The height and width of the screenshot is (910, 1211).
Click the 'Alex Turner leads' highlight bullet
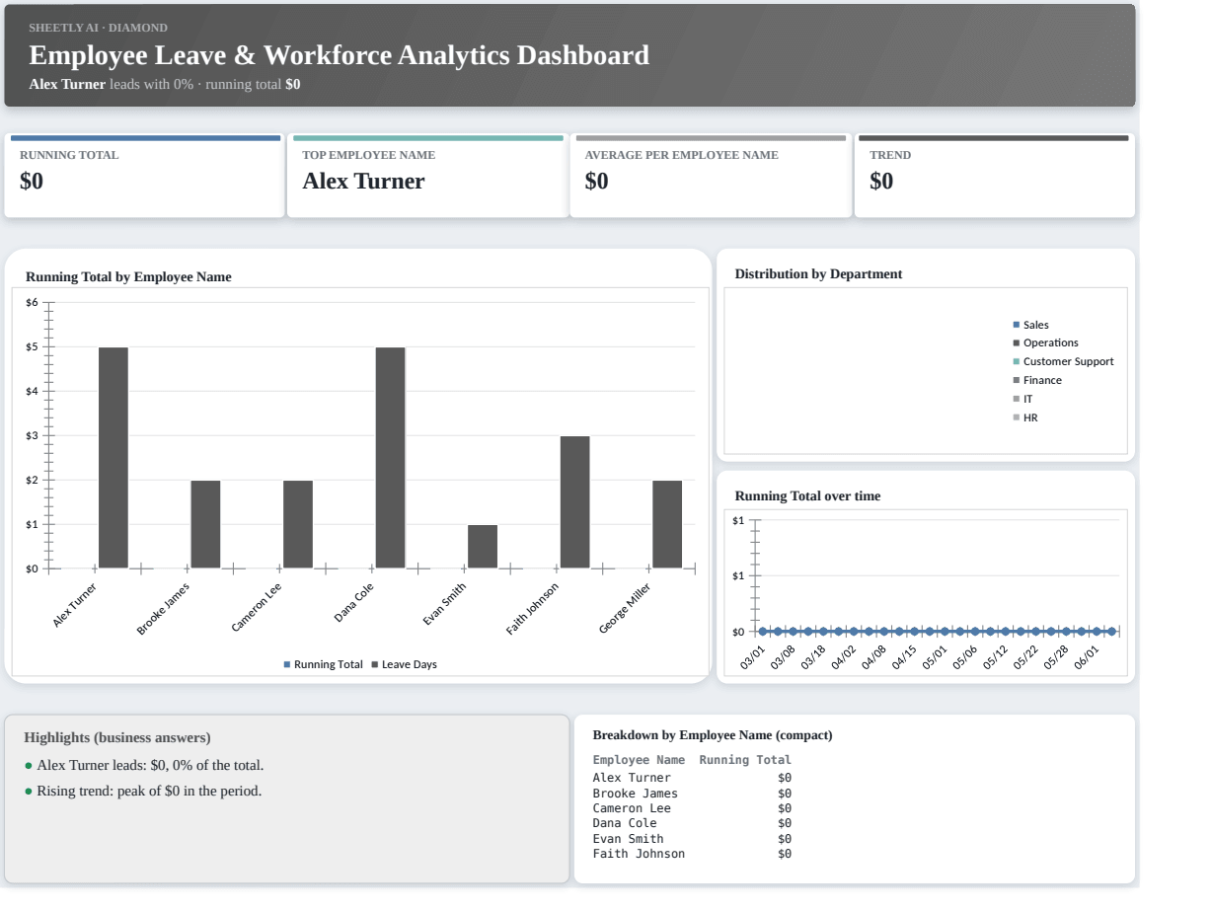pos(144,765)
